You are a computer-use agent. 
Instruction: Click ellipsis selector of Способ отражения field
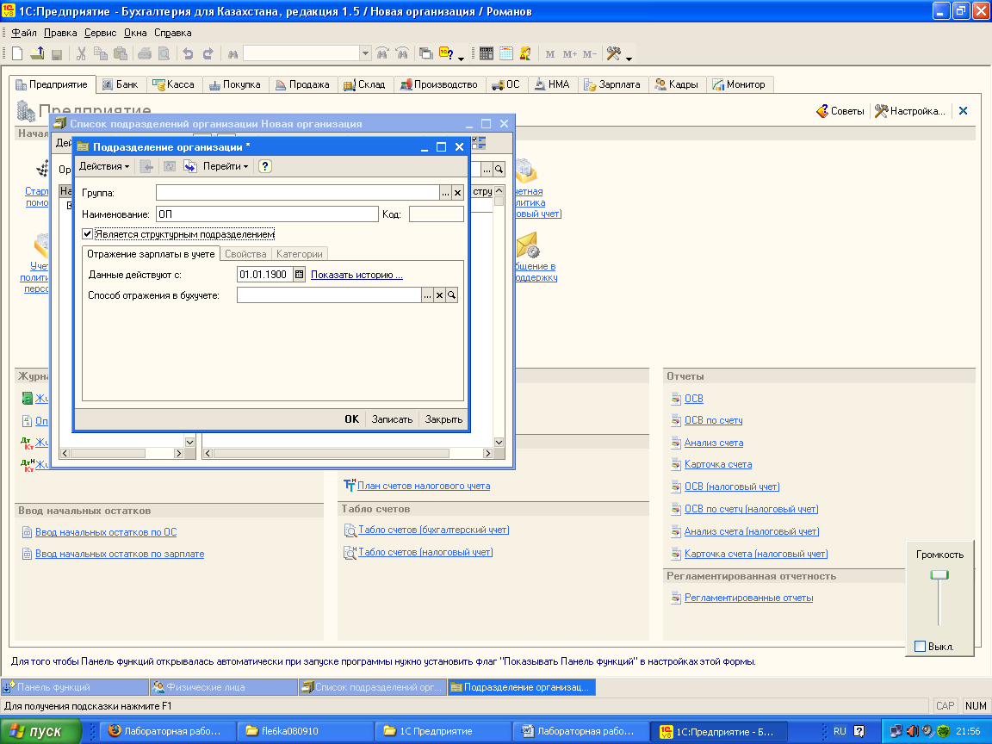[428, 294]
